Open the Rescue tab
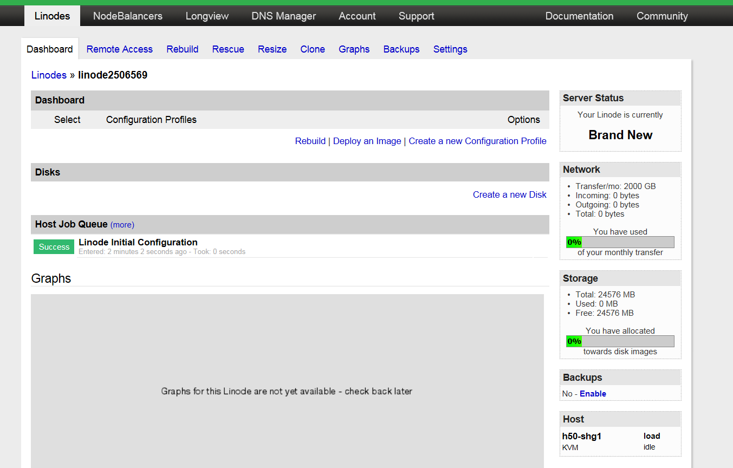The height and width of the screenshot is (468, 733). coord(228,49)
